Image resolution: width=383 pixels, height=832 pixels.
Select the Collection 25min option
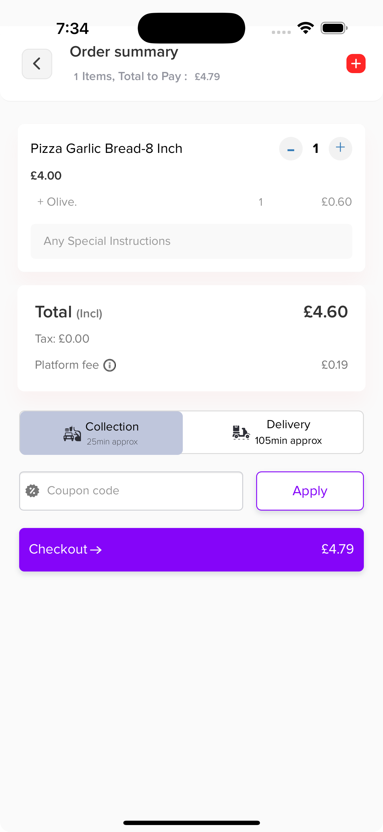coord(101,433)
